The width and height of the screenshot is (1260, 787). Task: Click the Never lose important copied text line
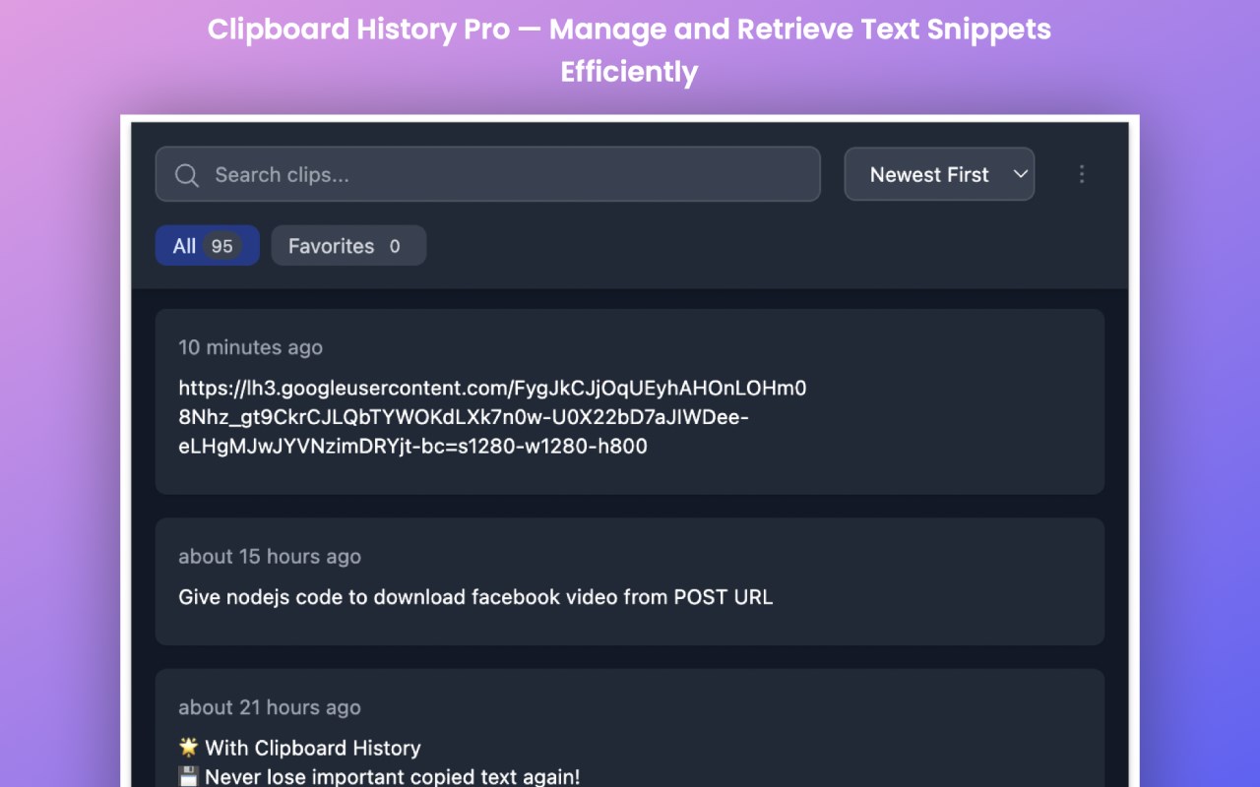click(392, 777)
